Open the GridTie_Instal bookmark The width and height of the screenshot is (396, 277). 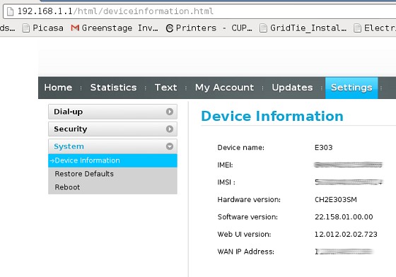point(303,28)
